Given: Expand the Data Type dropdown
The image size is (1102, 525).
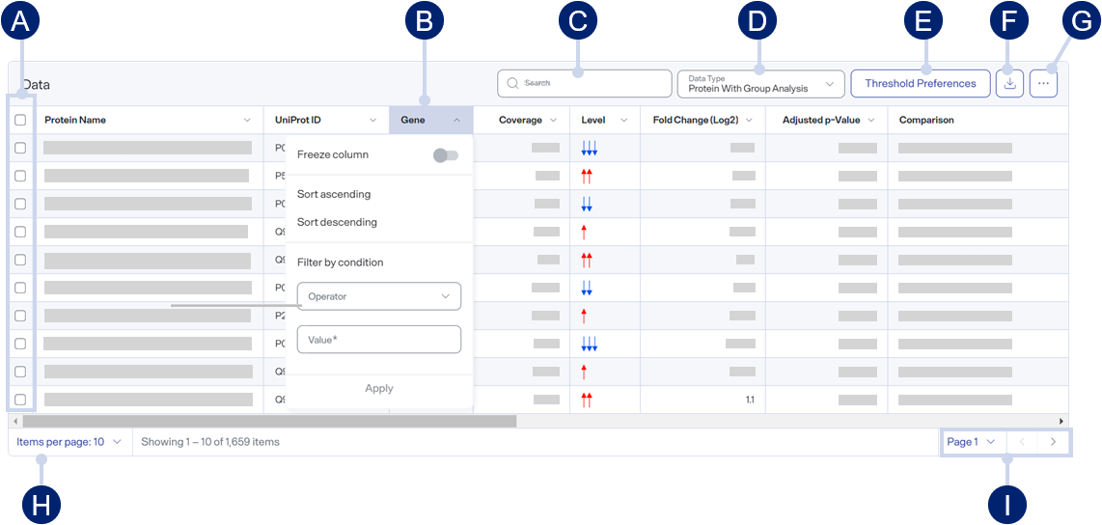Looking at the screenshot, I should (760, 84).
